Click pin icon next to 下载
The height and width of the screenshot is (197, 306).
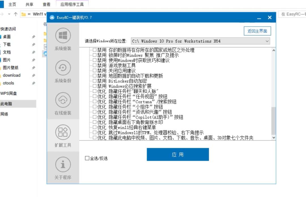(x=33, y=45)
